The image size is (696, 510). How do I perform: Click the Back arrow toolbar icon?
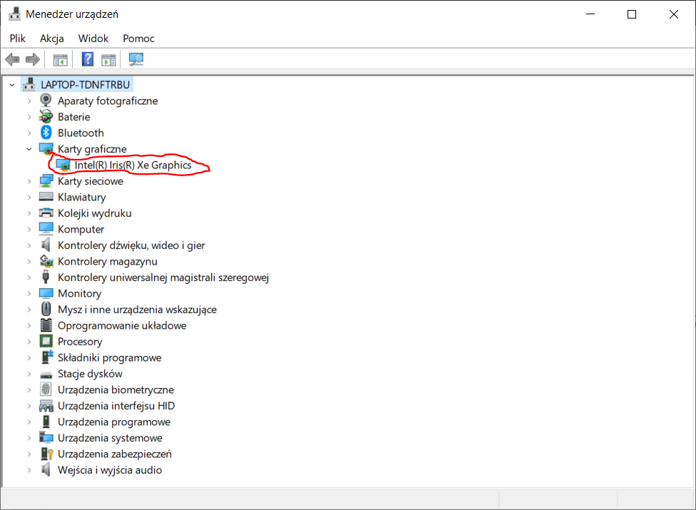click(12, 59)
